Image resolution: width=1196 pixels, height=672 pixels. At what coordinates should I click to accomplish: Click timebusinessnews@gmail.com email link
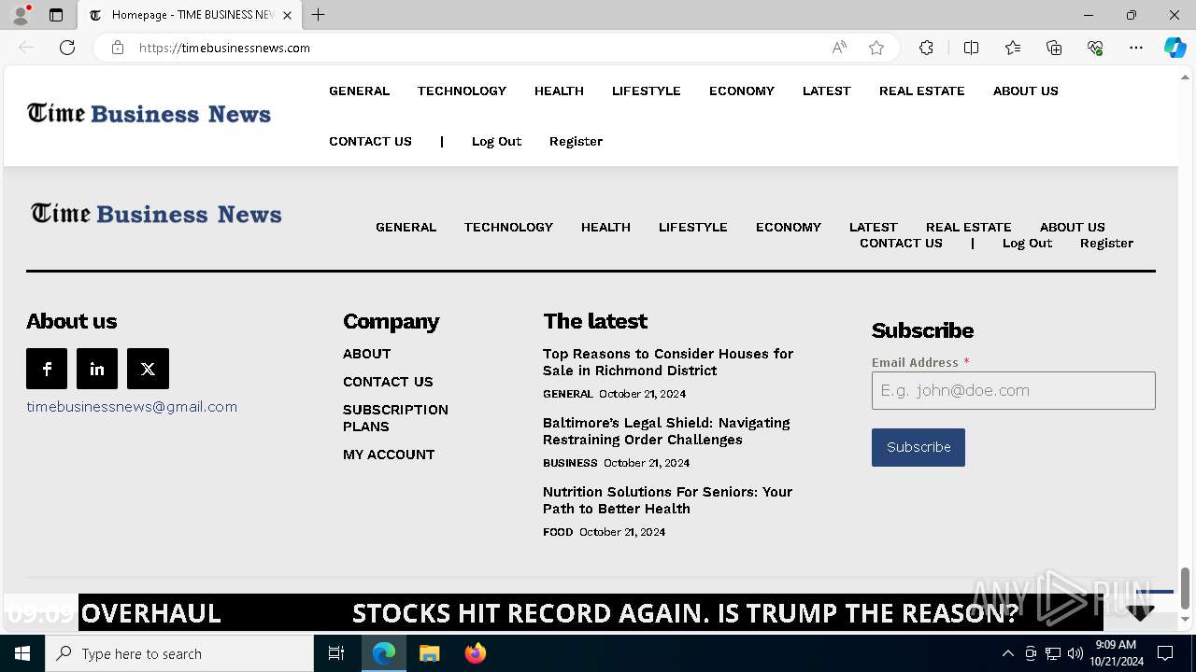tap(132, 407)
